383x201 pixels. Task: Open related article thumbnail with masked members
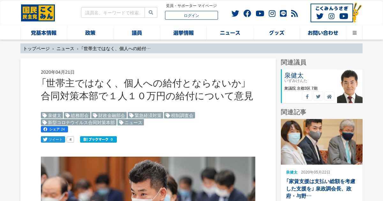(322, 142)
